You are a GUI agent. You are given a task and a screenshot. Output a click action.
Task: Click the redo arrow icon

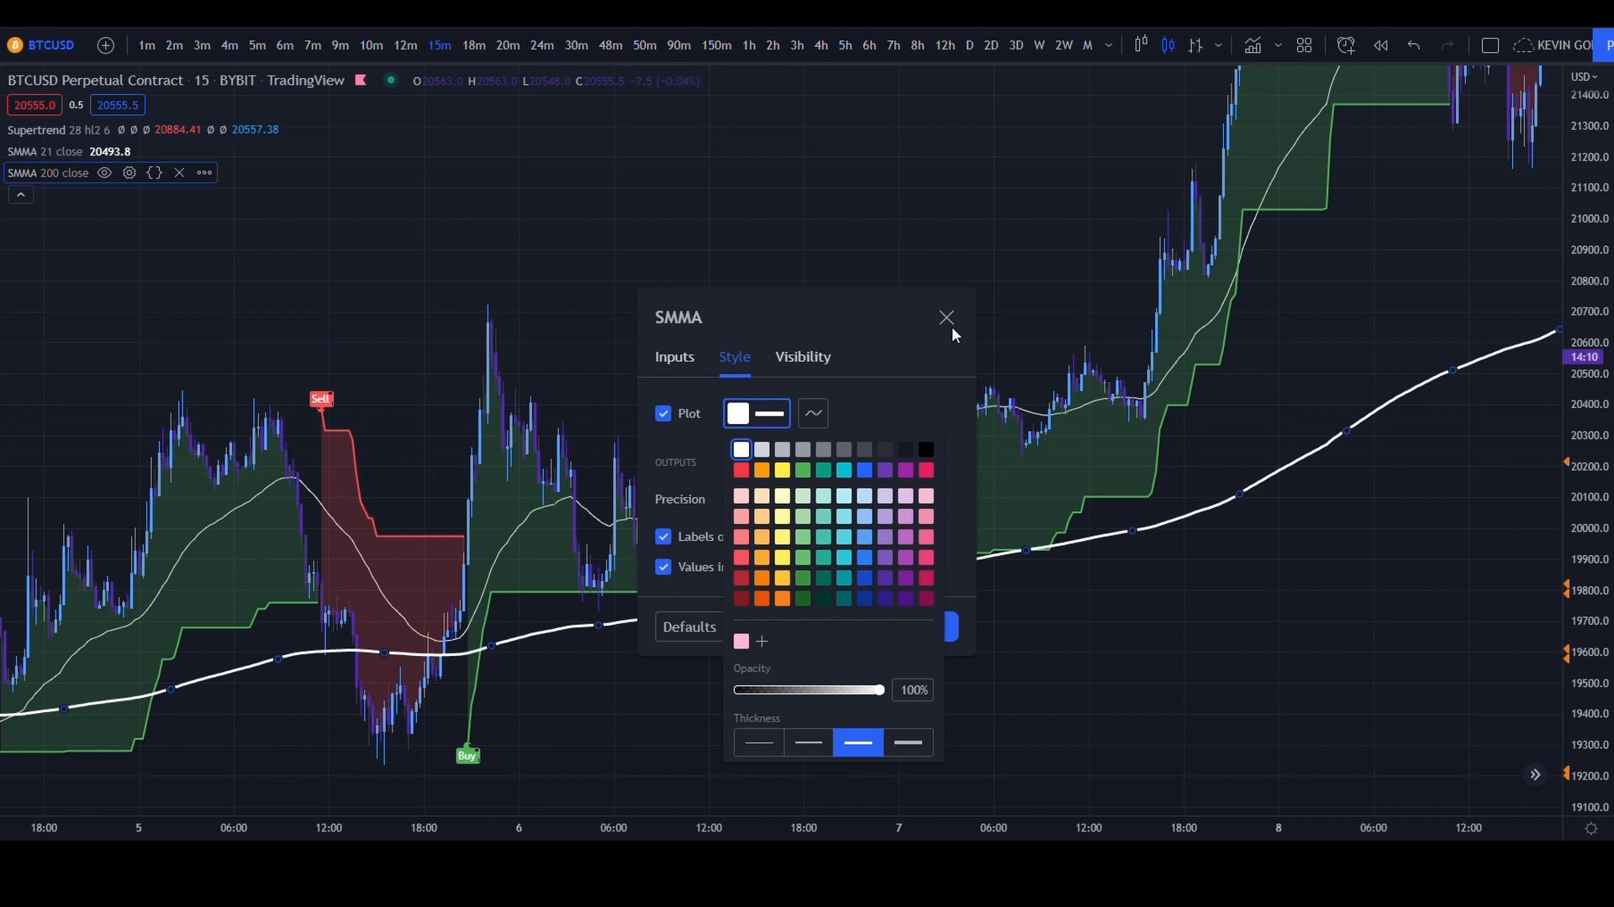[x=1448, y=45]
